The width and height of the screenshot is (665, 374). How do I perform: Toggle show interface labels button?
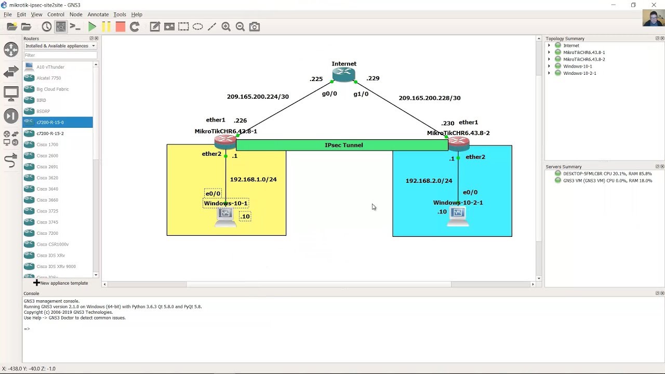pyautogui.click(x=61, y=26)
